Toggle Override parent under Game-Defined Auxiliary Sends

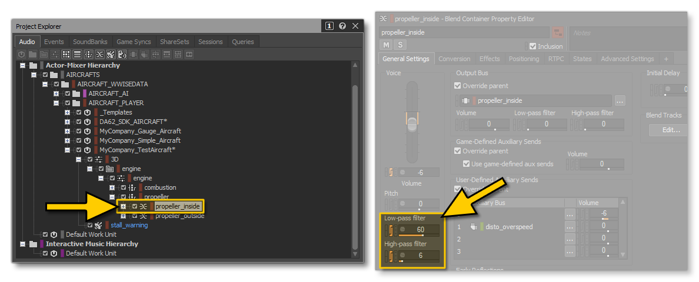pos(458,151)
